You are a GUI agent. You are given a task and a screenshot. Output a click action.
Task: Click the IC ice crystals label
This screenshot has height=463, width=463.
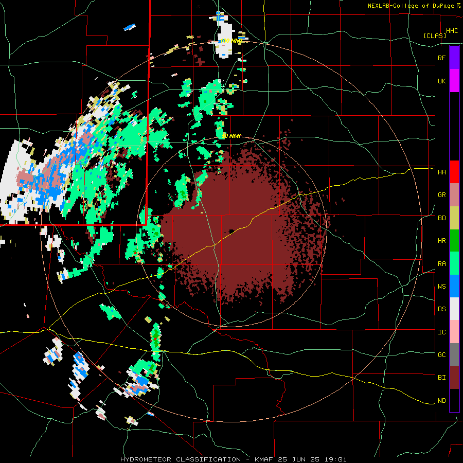pyautogui.click(x=441, y=332)
